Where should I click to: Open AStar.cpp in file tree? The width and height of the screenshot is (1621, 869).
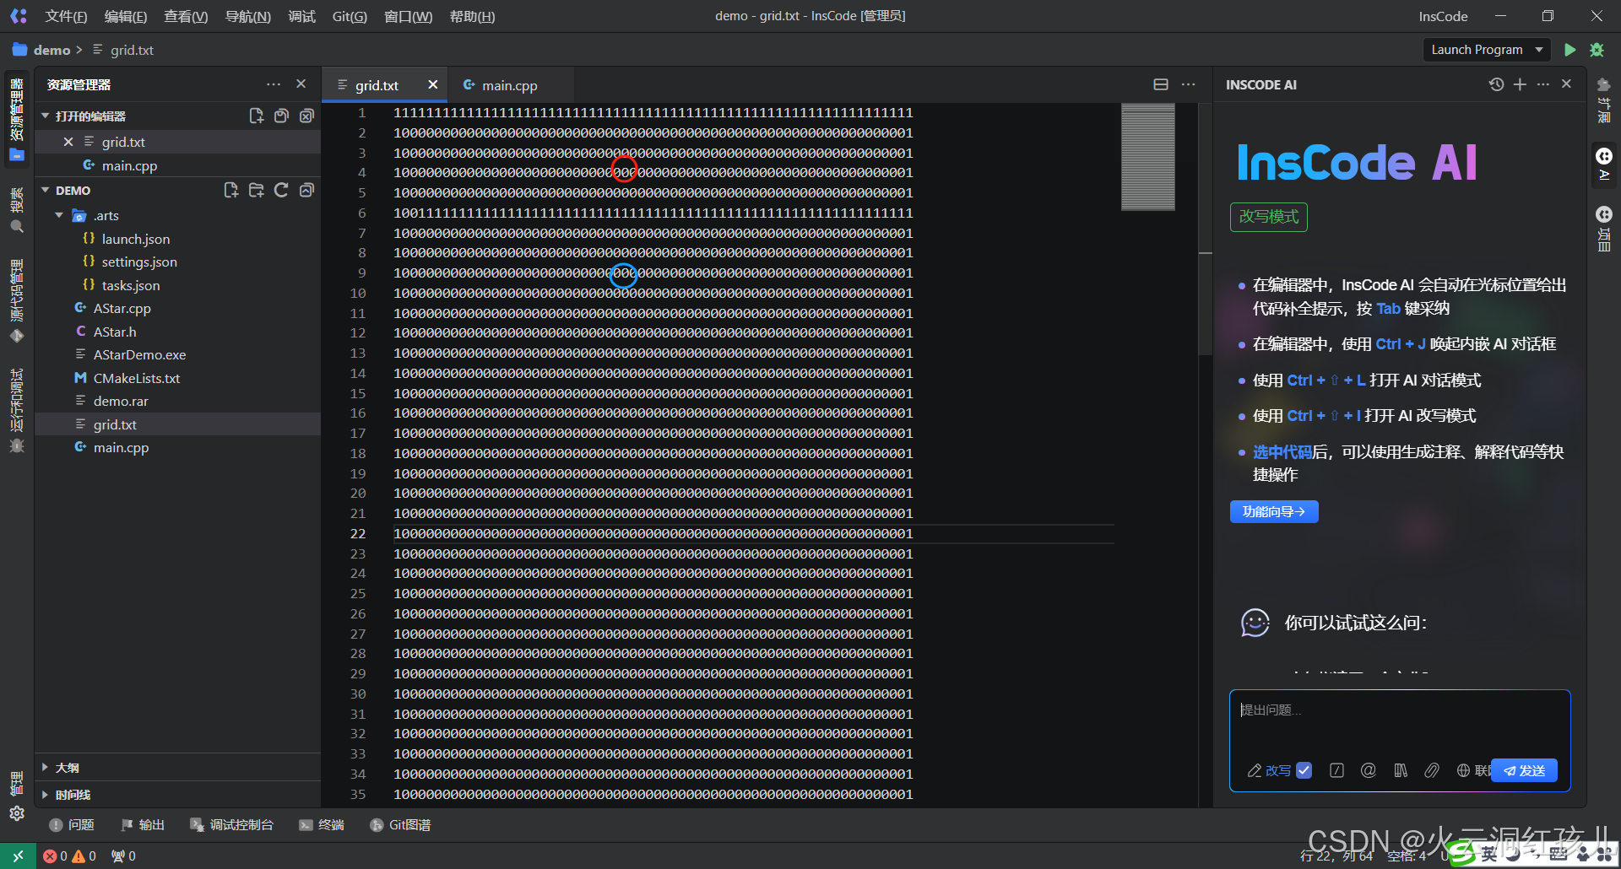click(x=122, y=308)
